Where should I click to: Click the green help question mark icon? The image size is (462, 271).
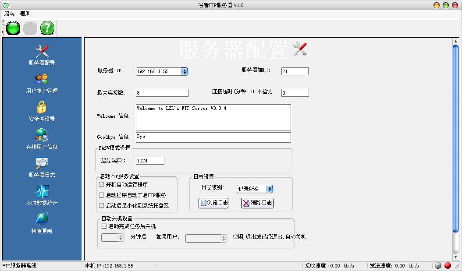47,28
